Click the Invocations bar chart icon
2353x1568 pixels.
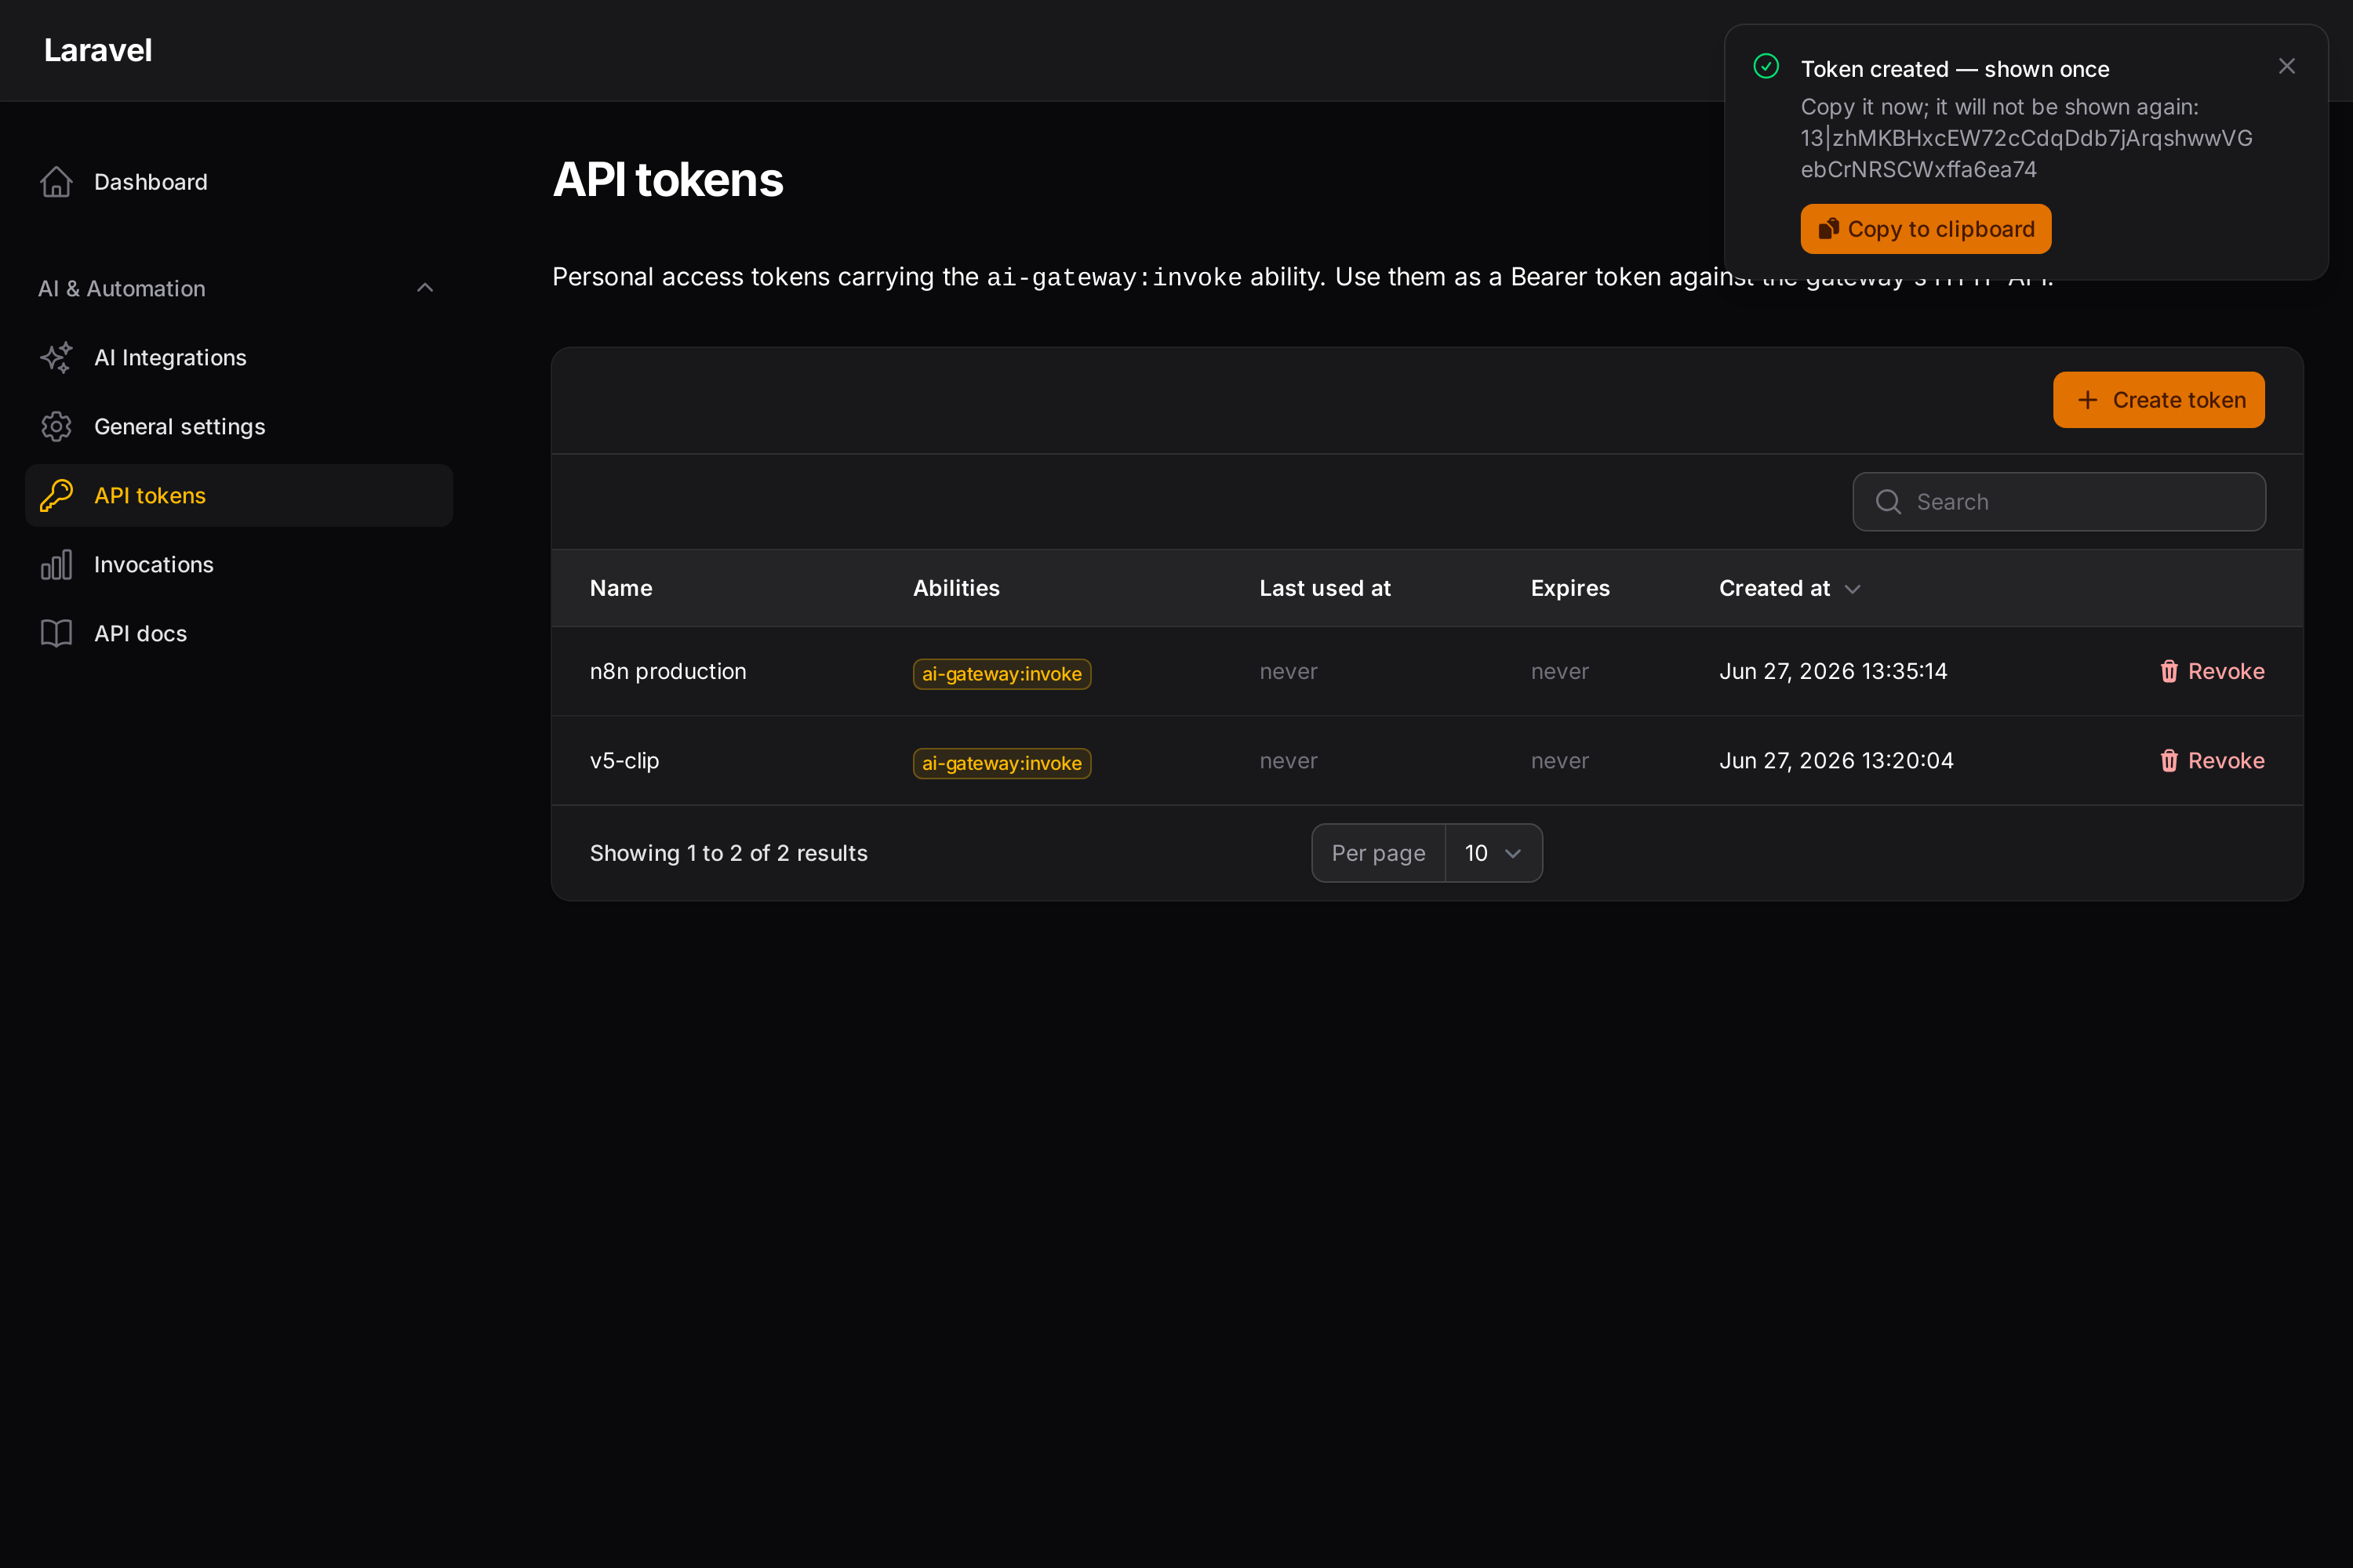point(56,565)
